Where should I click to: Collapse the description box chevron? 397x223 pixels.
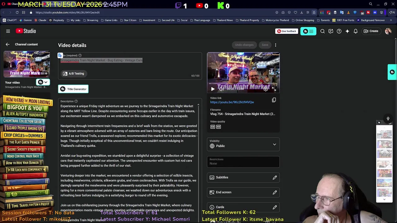pyautogui.click(x=198, y=105)
